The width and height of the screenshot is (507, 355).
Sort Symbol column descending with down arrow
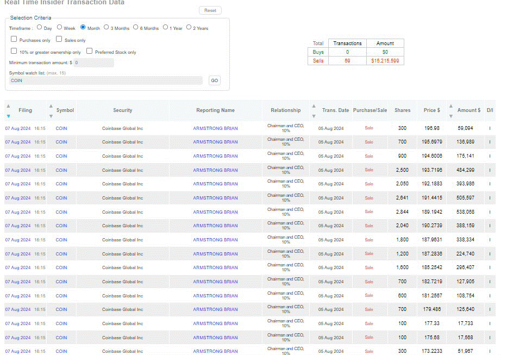point(51,116)
